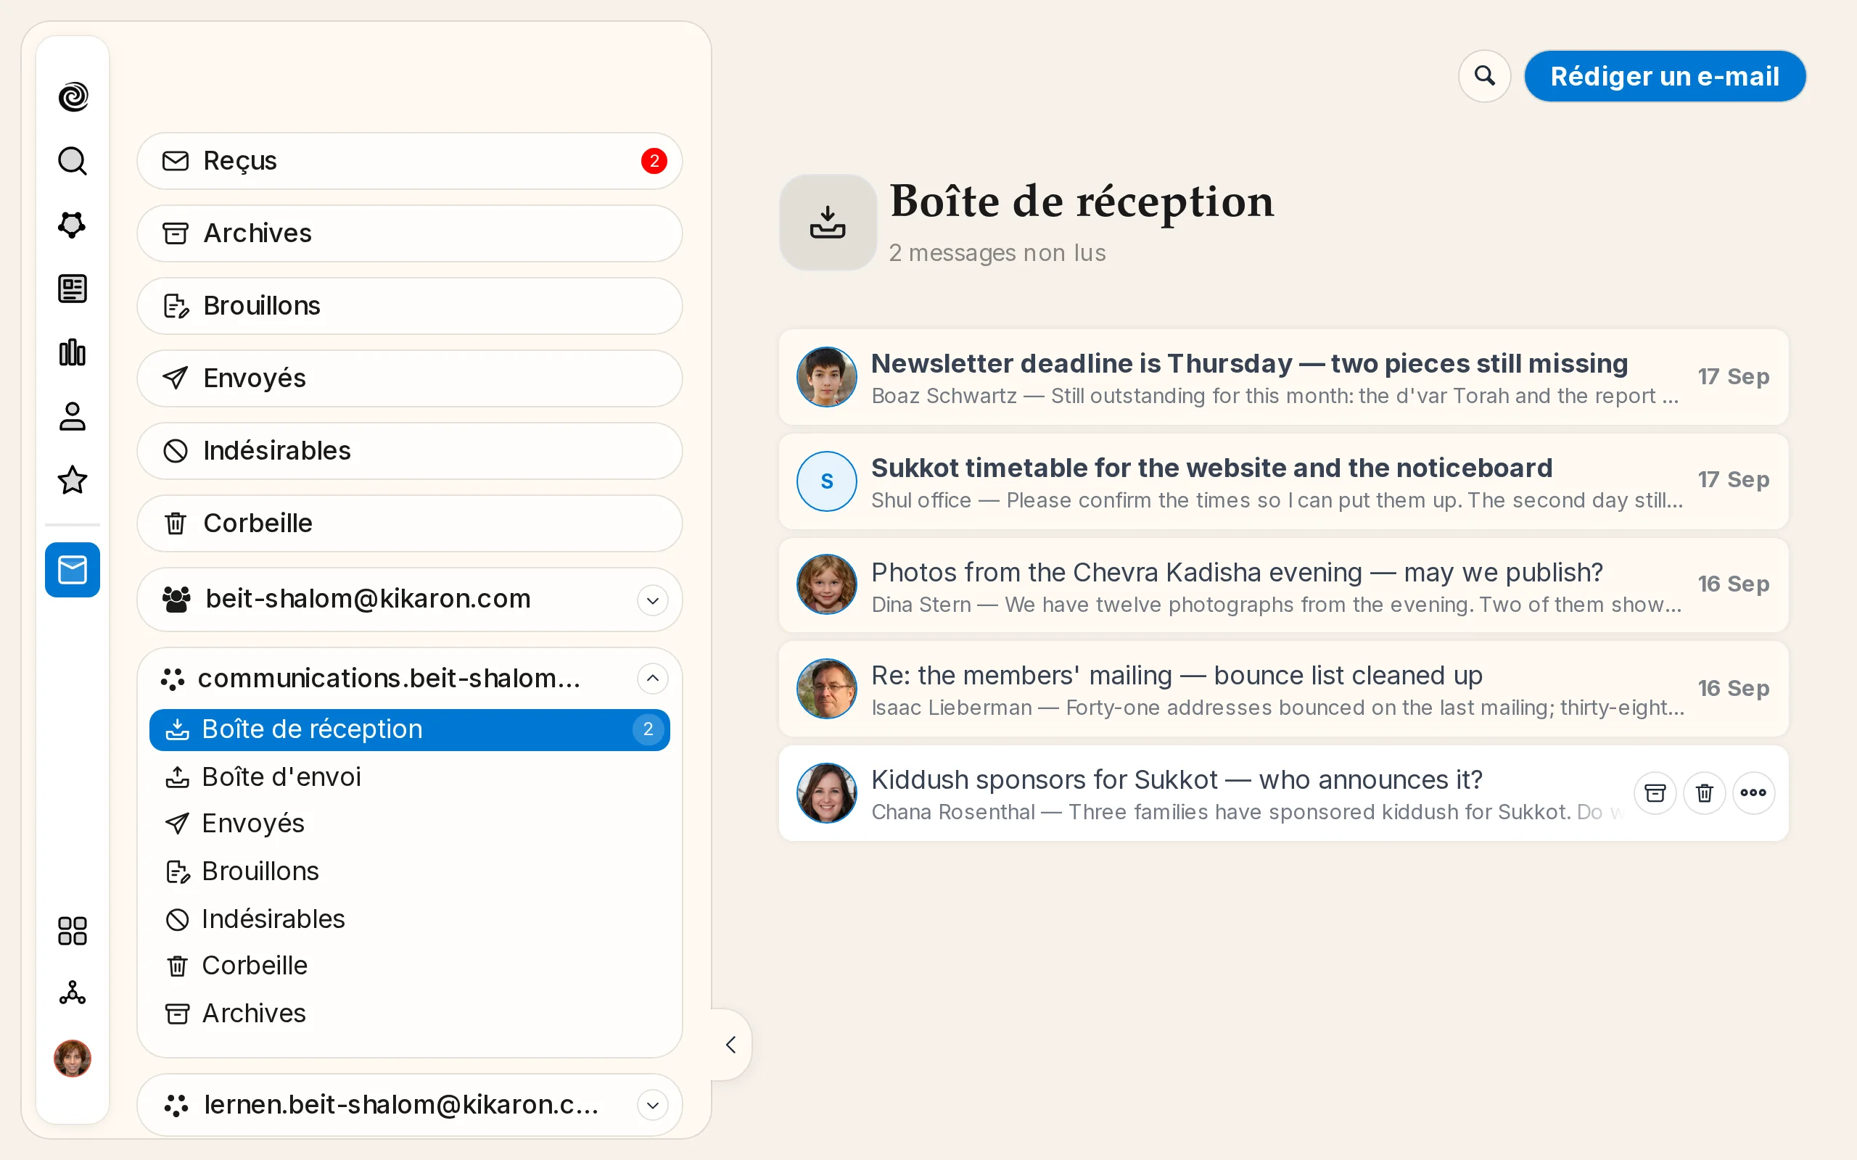This screenshot has height=1160, width=1857.
Task: Open the Reçus folder
Action: pyautogui.click(x=410, y=161)
